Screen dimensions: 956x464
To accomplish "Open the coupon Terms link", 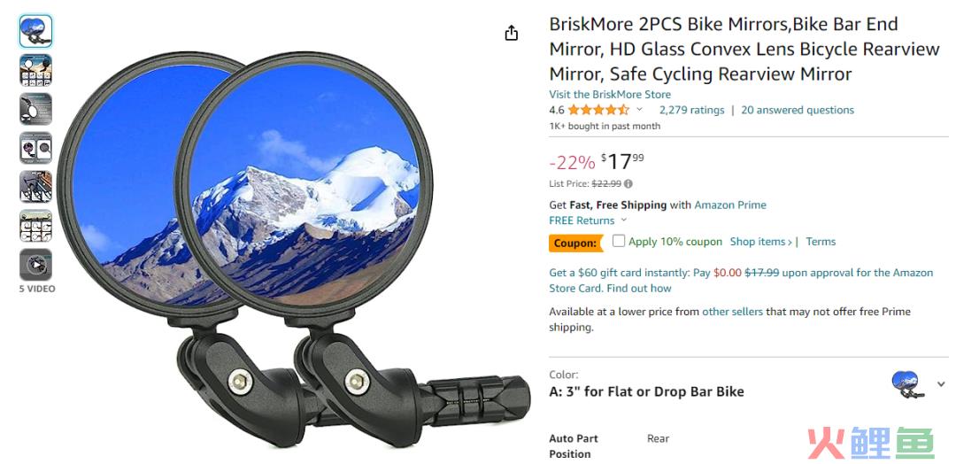I will click(821, 242).
